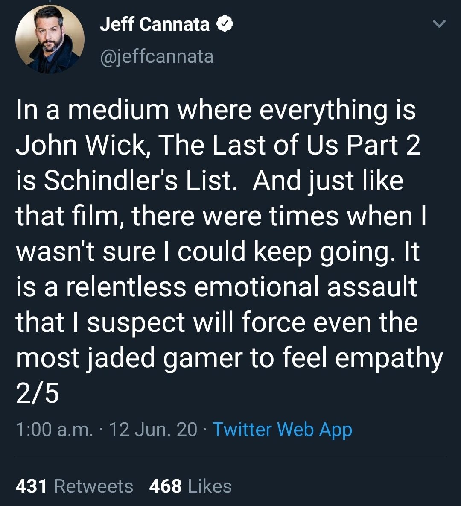Image resolution: width=461 pixels, height=506 pixels.
Task: Click the verified badge checkmark
Action: (225, 24)
